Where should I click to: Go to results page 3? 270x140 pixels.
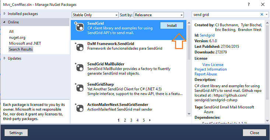coord(131,120)
